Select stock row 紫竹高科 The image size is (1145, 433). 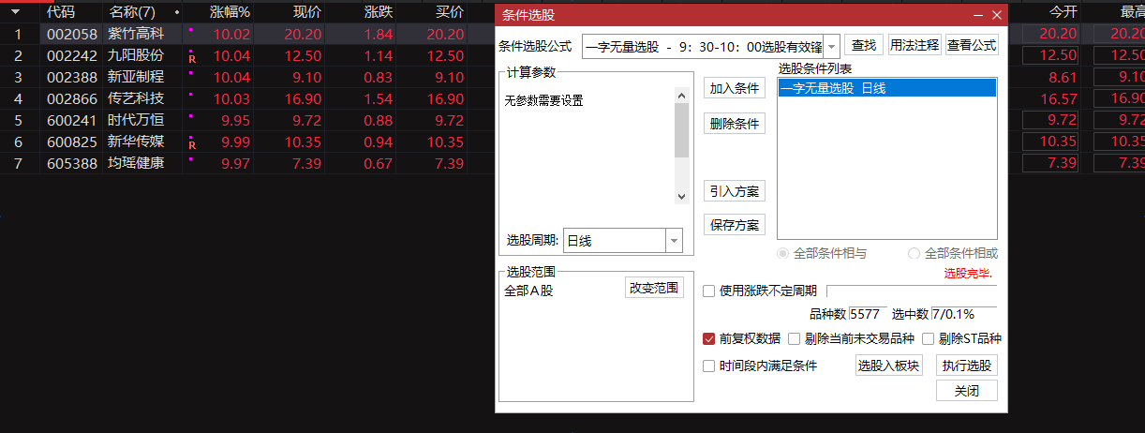click(247, 34)
